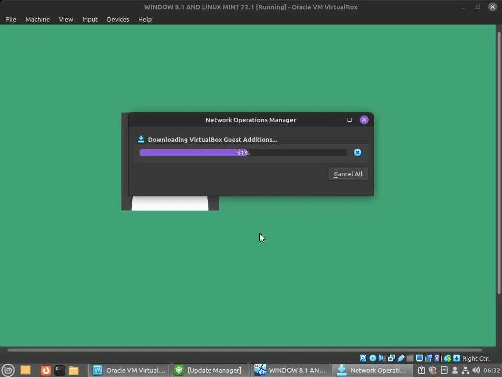Click the recording status icon
This screenshot has width=502, height=377.
pyautogui.click(x=428, y=358)
